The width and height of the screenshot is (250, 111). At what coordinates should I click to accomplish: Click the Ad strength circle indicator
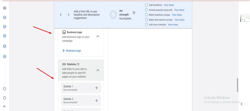[x=113, y=15]
